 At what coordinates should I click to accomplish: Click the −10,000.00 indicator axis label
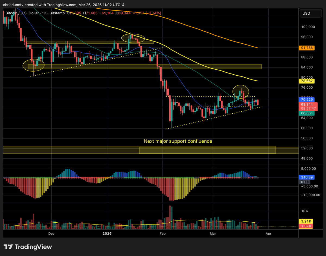tap(311, 195)
